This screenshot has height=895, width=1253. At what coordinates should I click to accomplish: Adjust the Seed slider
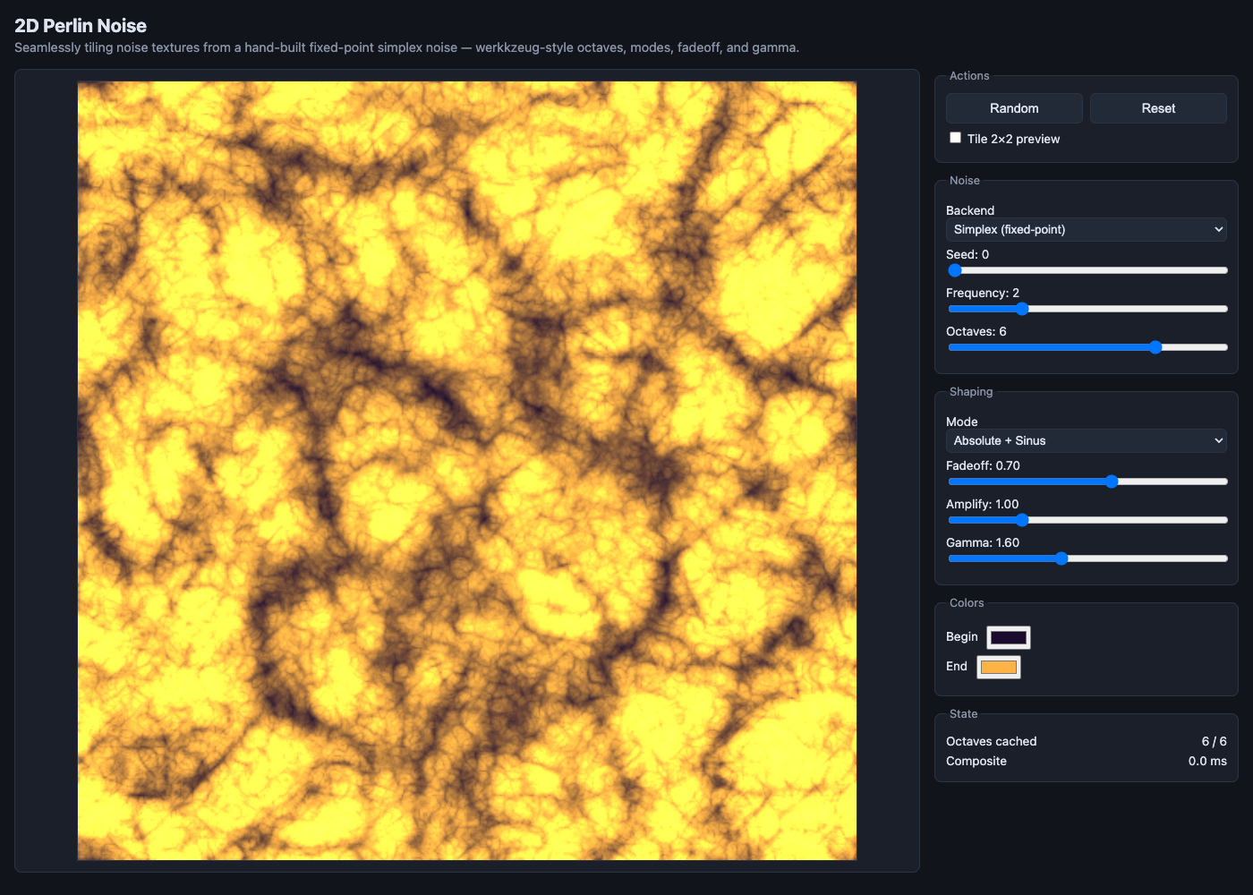click(1087, 270)
